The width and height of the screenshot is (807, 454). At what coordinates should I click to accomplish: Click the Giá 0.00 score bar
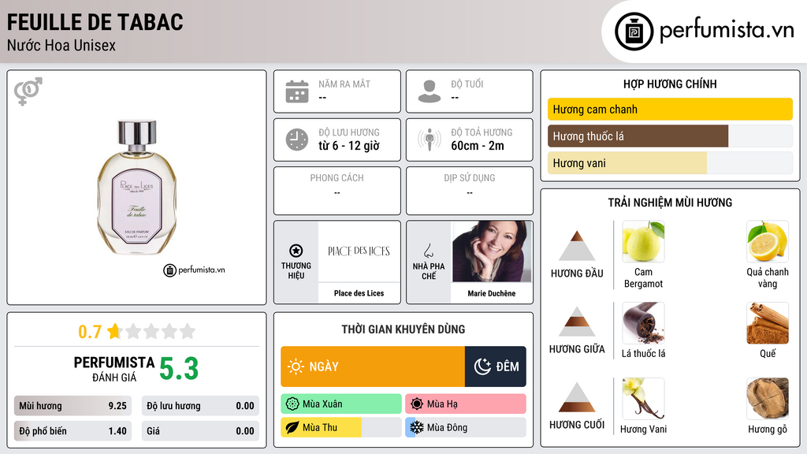pyautogui.click(x=200, y=431)
